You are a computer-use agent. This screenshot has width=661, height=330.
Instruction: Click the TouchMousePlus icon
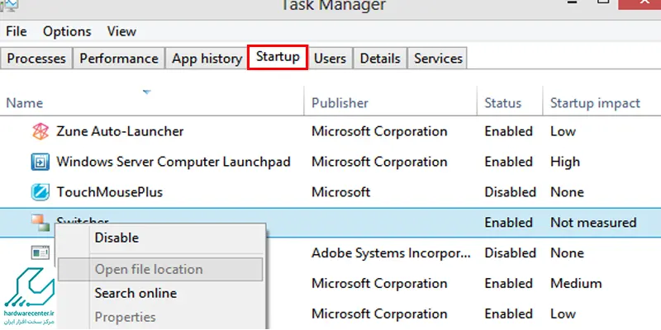pyautogui.click(x=40, y=192)
